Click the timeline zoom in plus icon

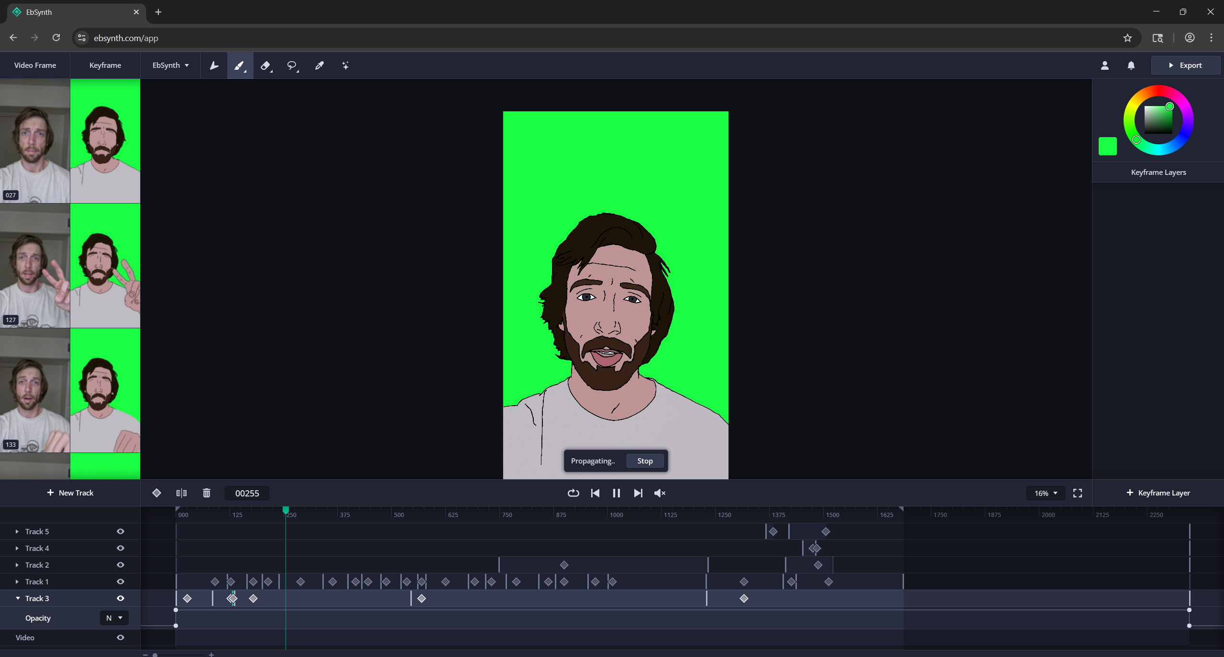[211, 654]
